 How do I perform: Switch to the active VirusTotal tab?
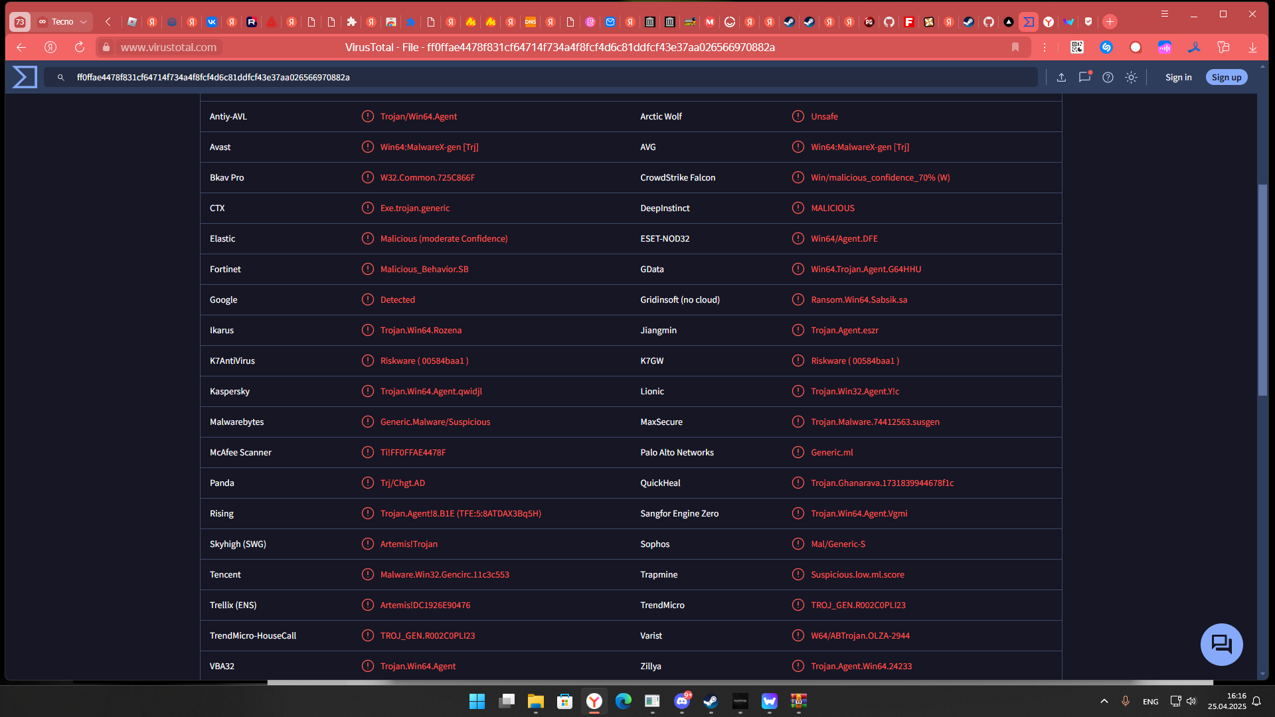(1029, 22)
